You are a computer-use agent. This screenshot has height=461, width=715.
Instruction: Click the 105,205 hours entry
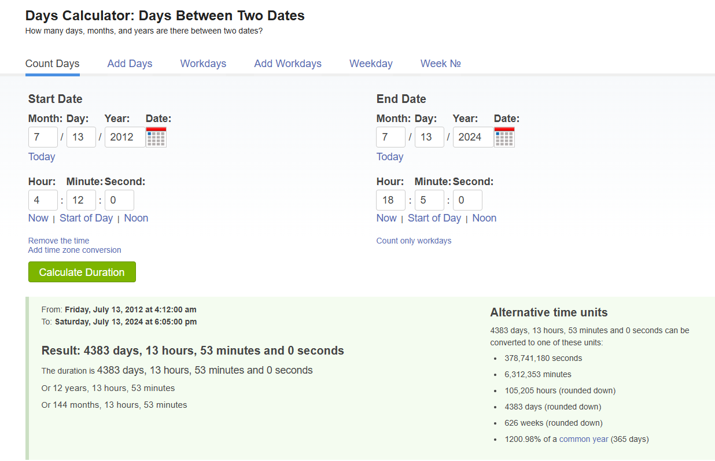click(x=560, y=390)
